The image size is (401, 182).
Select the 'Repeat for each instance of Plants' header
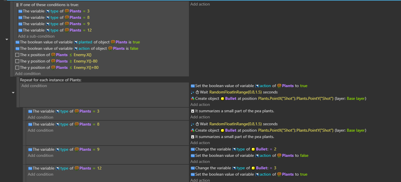tap(51, 80)
